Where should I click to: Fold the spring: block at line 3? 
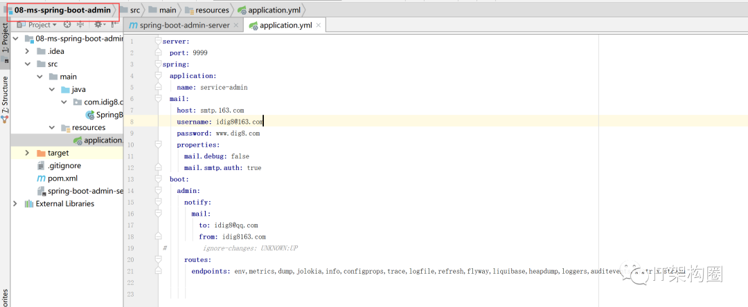click(x=158, y=64)
